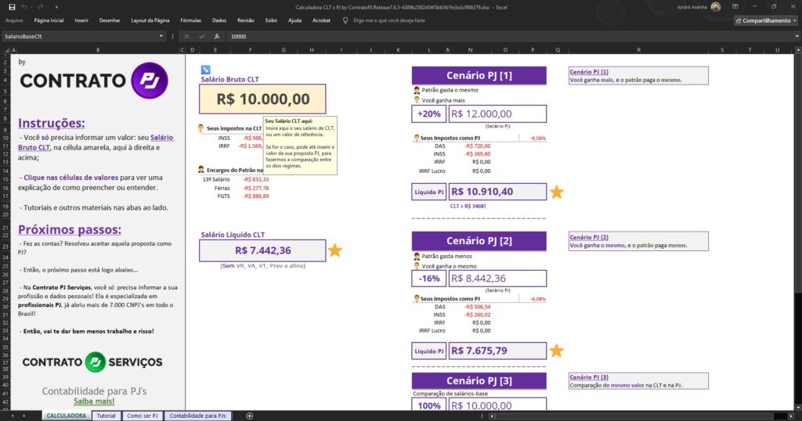
Task: Click the star beside R$ 7.675,79
Action: tap(557, 351)
